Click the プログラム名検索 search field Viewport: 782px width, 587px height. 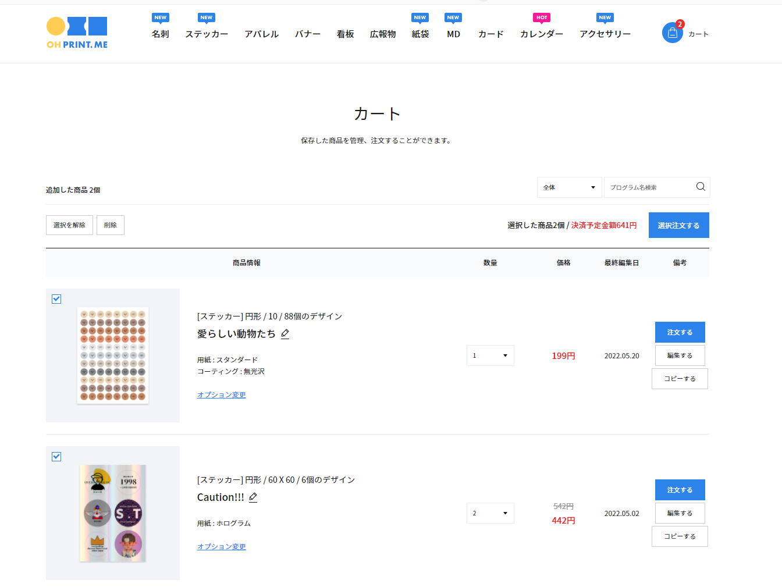tap(649, 187)
